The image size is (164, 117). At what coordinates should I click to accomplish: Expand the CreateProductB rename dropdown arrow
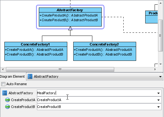coord(159,107)
